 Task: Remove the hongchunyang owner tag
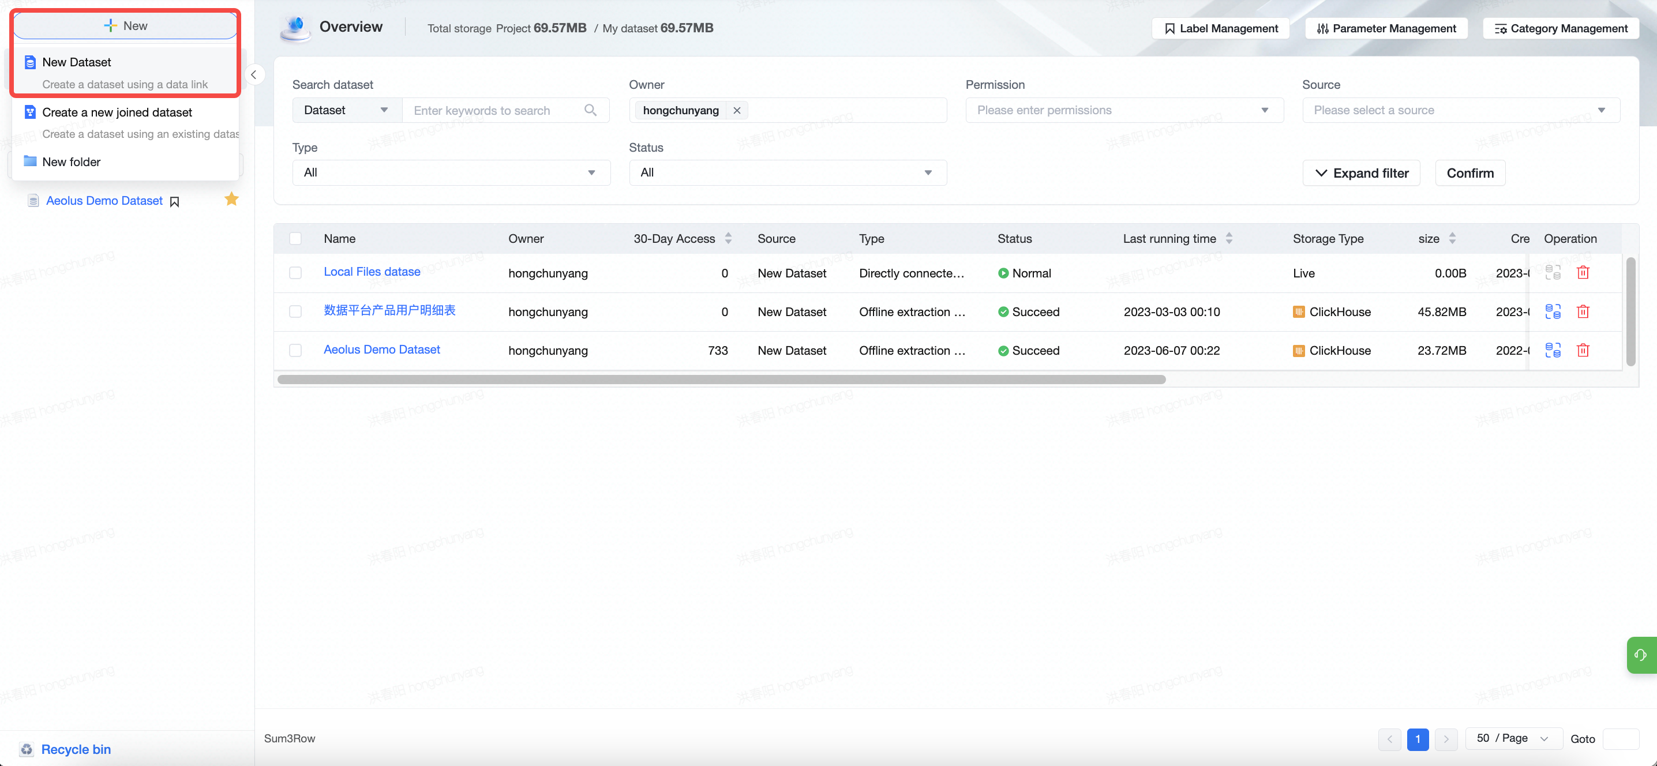click(737, 111)
